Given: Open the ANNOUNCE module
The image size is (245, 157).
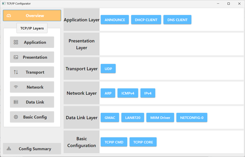Looking at the screenshot, I should coord(115,20).
